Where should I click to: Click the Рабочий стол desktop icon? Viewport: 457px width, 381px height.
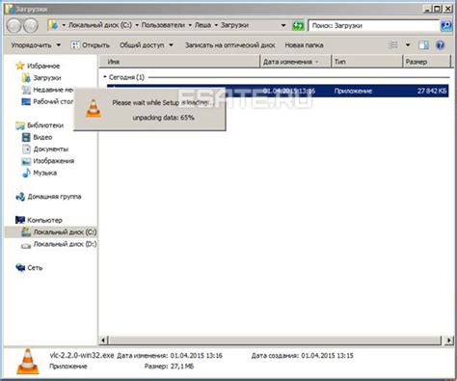[26, 101]
